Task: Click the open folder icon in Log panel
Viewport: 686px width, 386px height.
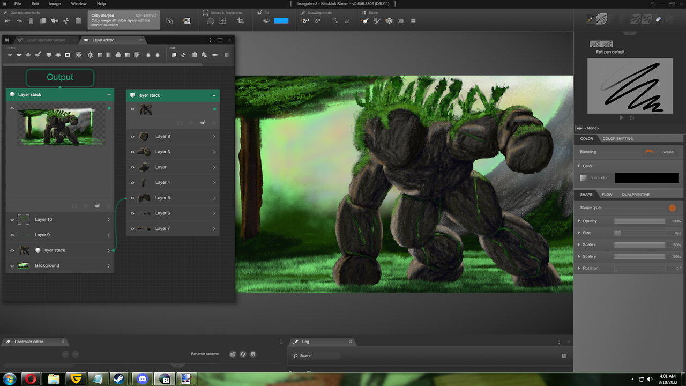Action: click(564, 356)
